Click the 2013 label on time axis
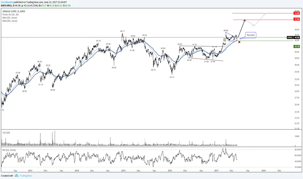The width and height of the screenshot is (303, 179). pyautogui.click(x=30, y=171)
